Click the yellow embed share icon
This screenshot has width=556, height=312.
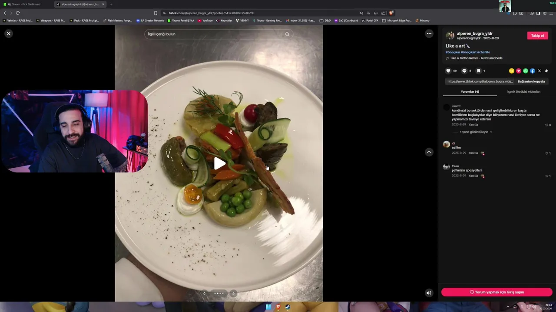pos(512,71)
